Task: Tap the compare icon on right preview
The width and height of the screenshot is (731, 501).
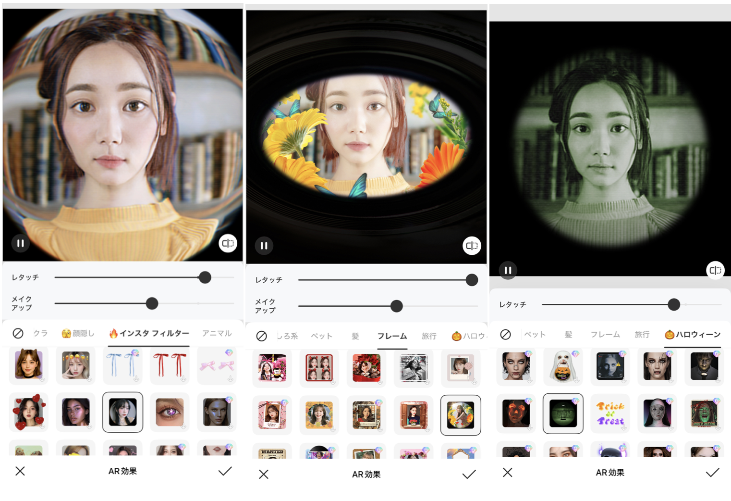Action: coord(715,270)
